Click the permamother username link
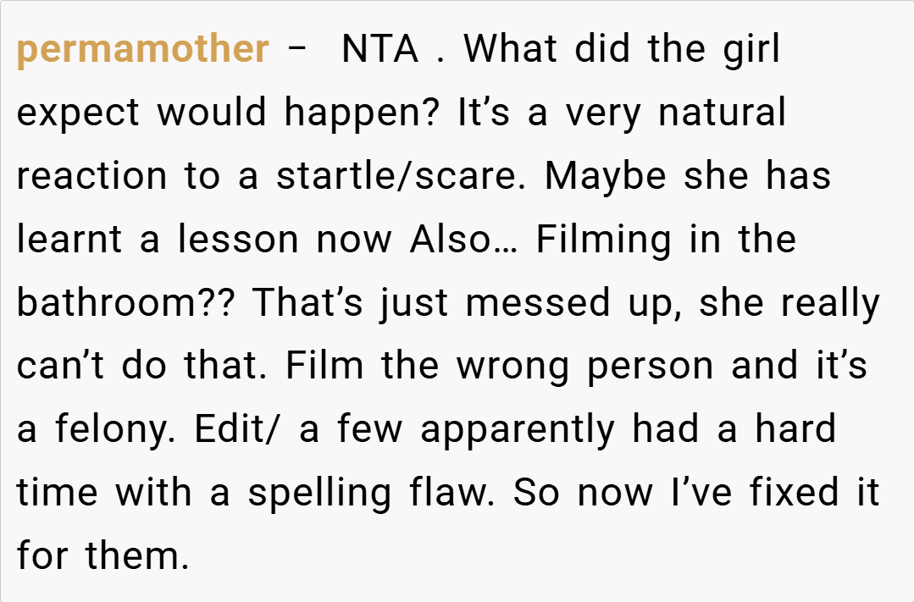 142,50
